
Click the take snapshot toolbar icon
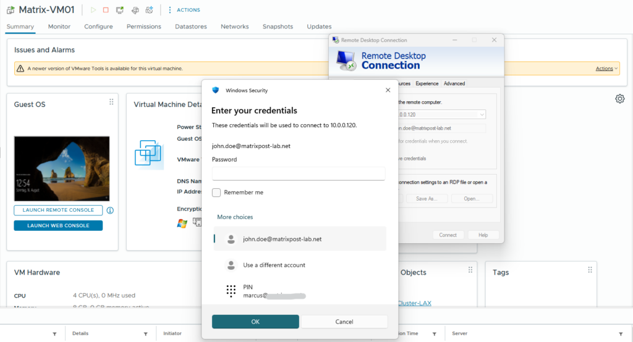pyautogui.click(x=150, y=10)
